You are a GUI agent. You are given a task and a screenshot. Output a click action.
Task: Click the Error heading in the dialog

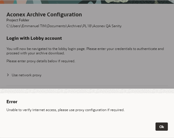click(12, 102)
